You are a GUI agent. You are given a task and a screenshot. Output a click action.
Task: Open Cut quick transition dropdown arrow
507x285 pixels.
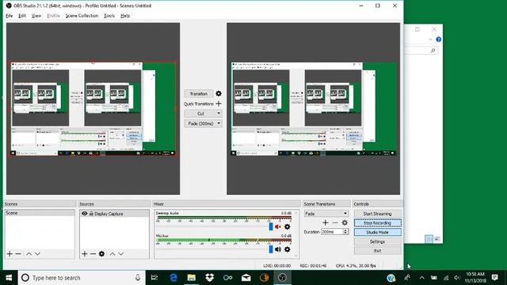pos(219,113)
